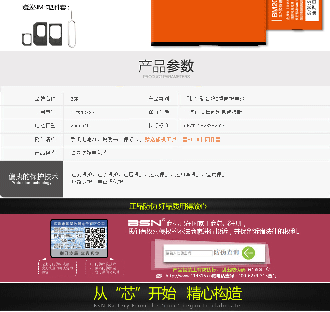Click '独立防静电包装' packaging value
The width and height of the screenshot is (330, 312).
point(89,153)
